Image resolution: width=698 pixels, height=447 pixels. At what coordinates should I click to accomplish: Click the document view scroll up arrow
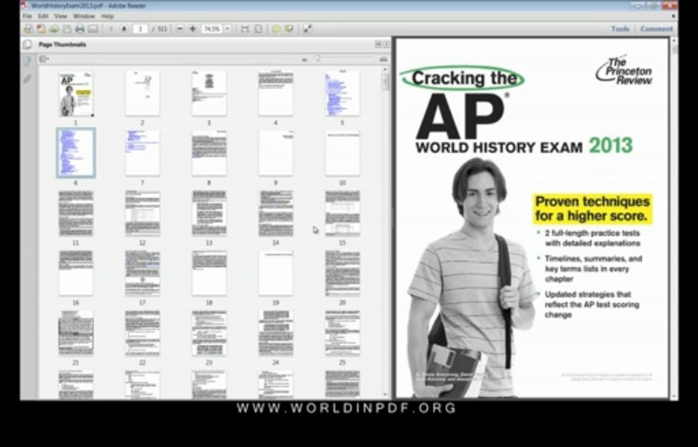[674, 40]
